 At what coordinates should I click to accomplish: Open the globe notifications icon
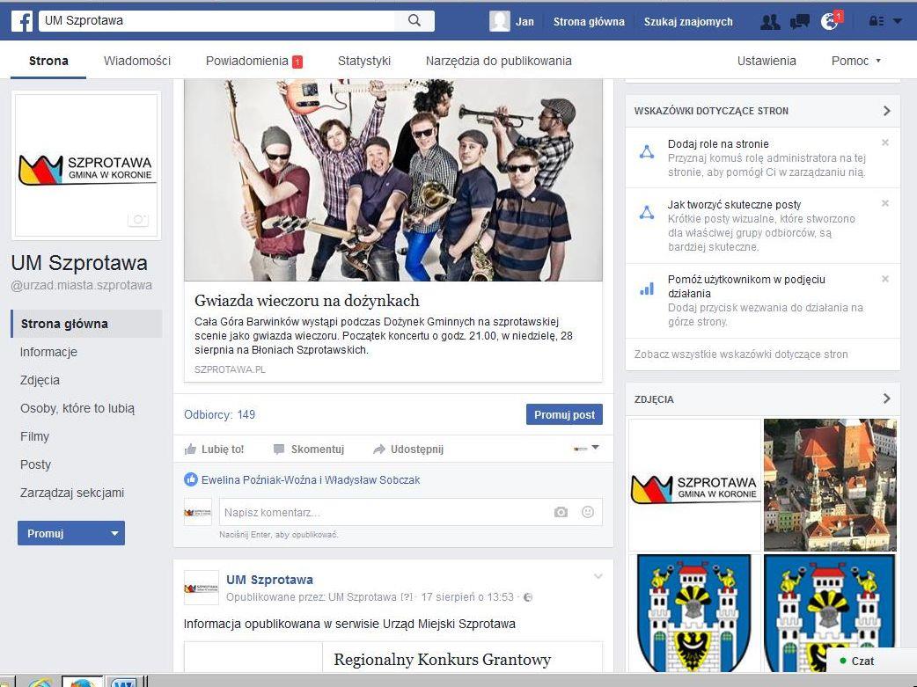(x=829, y=22)
